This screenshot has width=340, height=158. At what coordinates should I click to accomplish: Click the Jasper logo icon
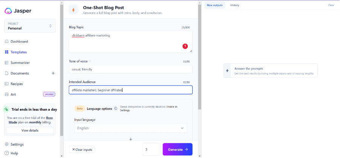pyautogui.click(x=8, y=11)
